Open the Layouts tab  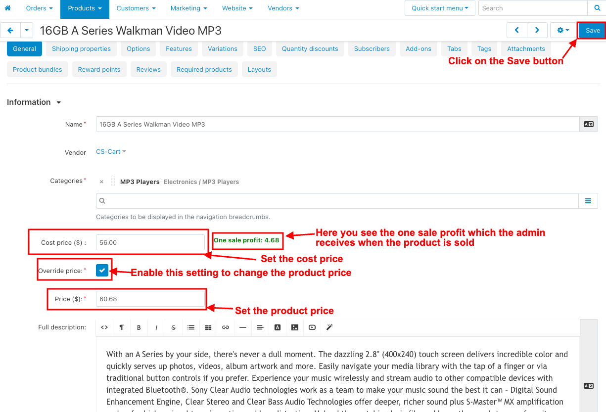point(259,69)
